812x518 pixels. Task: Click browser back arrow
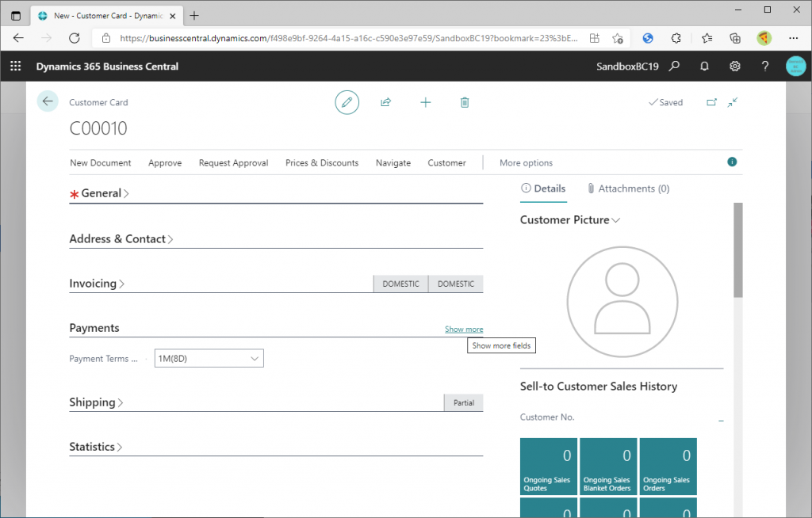click(19, 38)
